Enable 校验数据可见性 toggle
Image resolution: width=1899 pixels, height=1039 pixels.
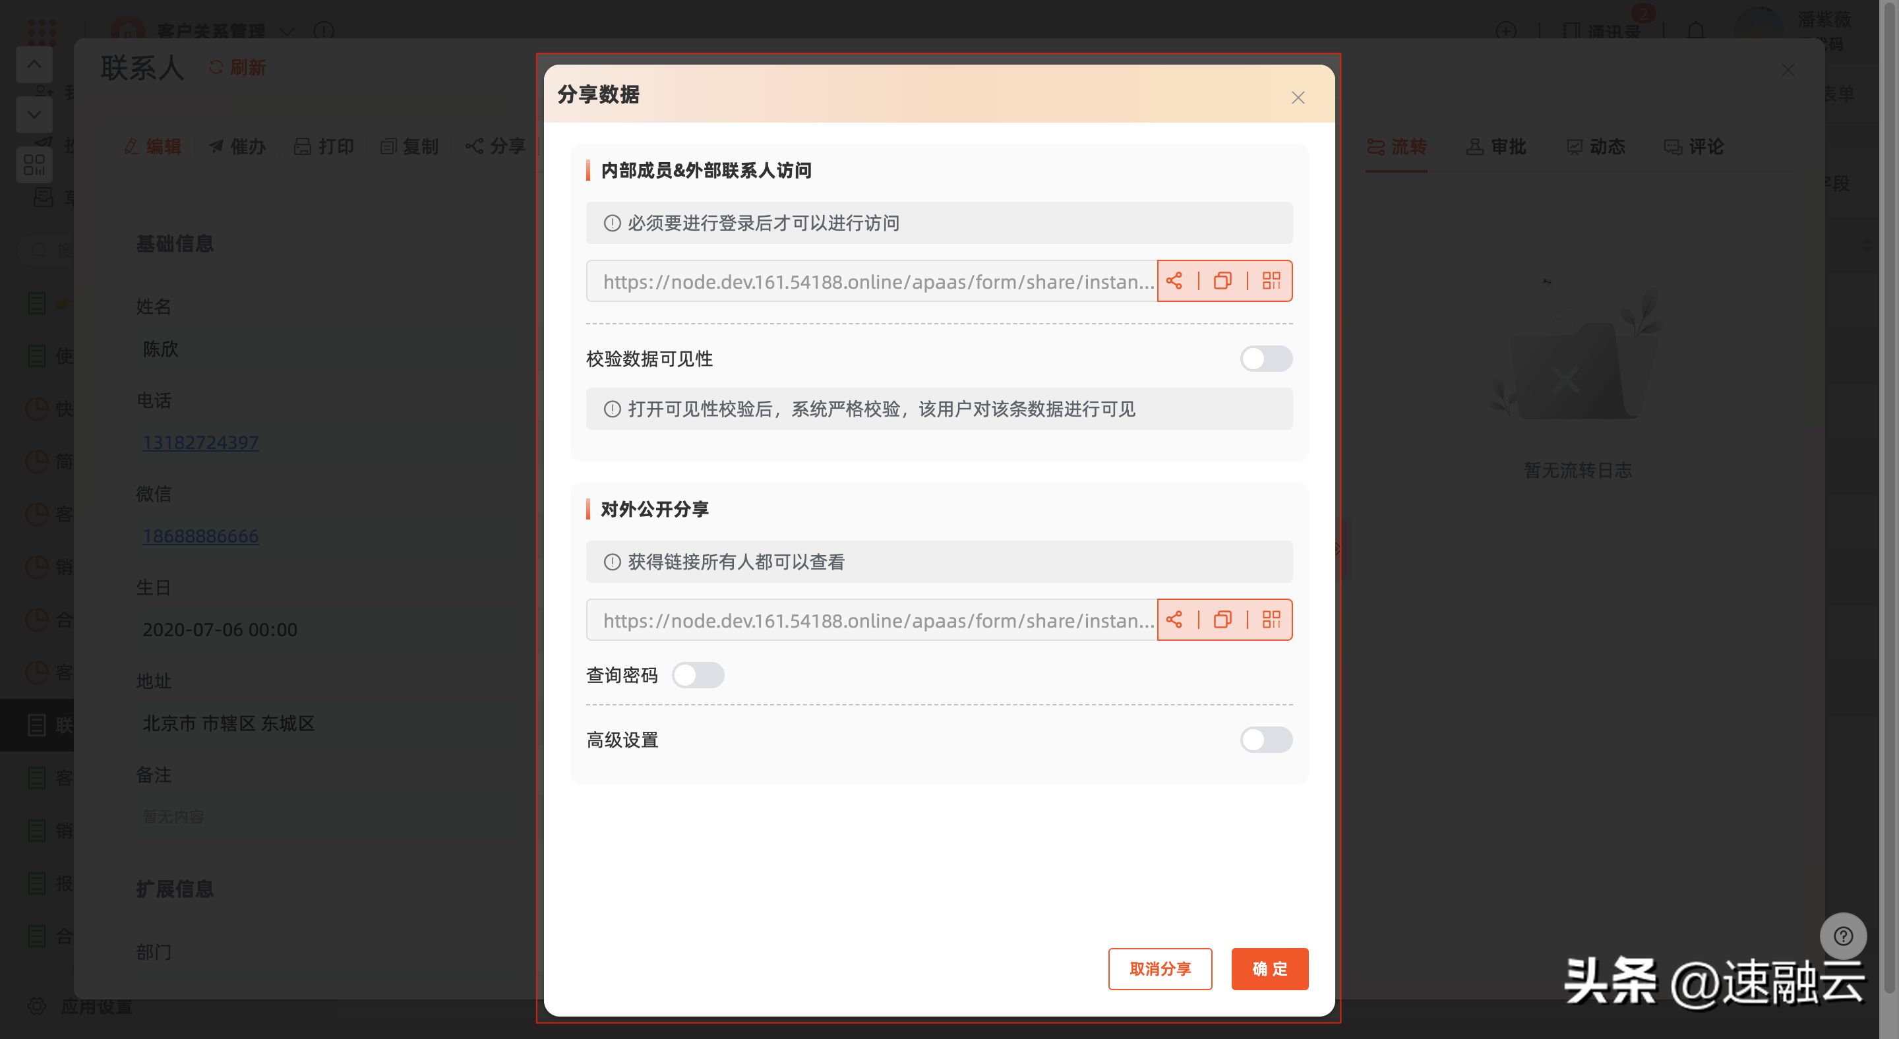pos(1266,359)
